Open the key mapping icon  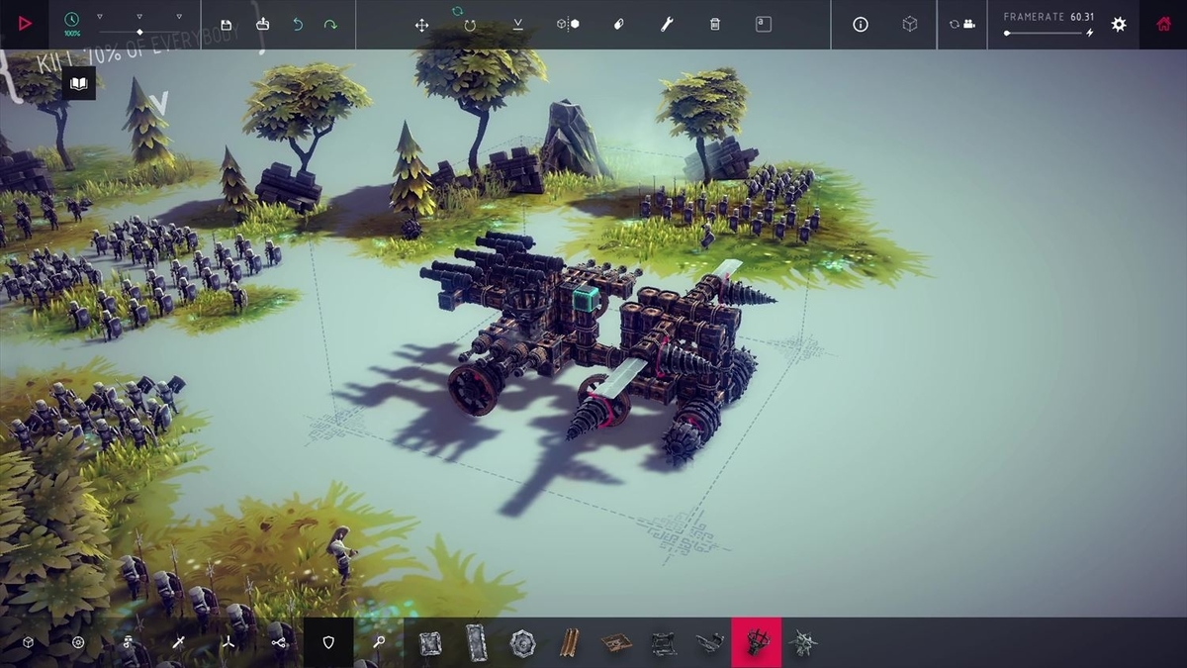764,25
